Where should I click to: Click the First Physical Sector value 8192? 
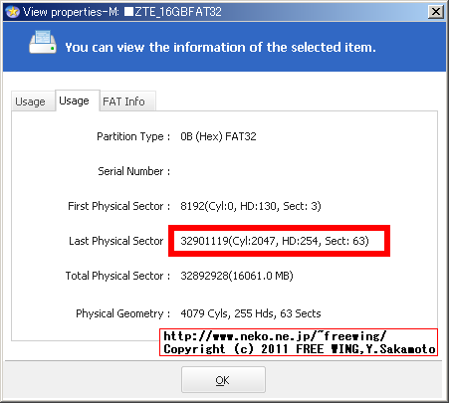251,206
